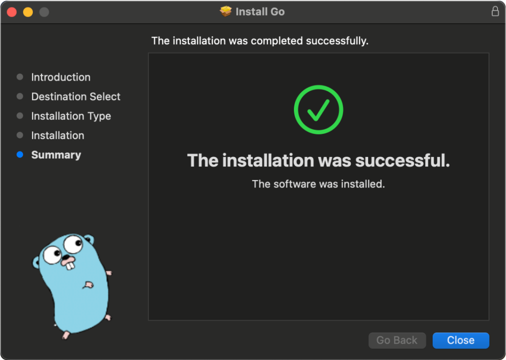Click the Go gopher mascot image
The image size is (506, 360).
pos(72,282)
